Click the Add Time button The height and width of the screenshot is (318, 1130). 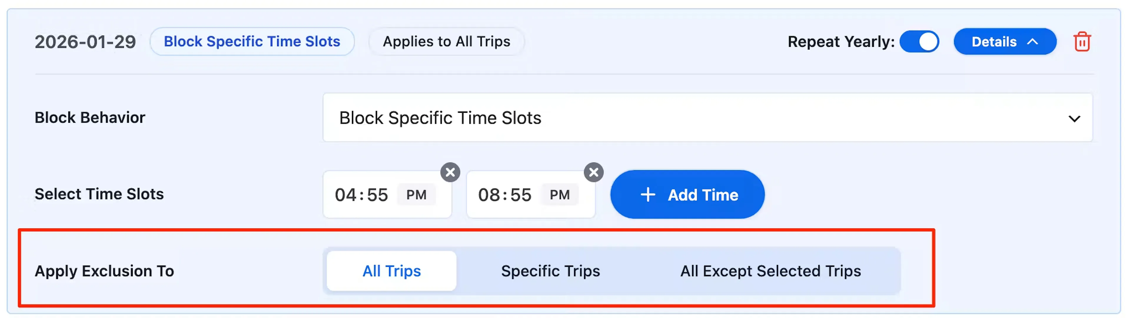pyautogui.click(x=687, y=195)
